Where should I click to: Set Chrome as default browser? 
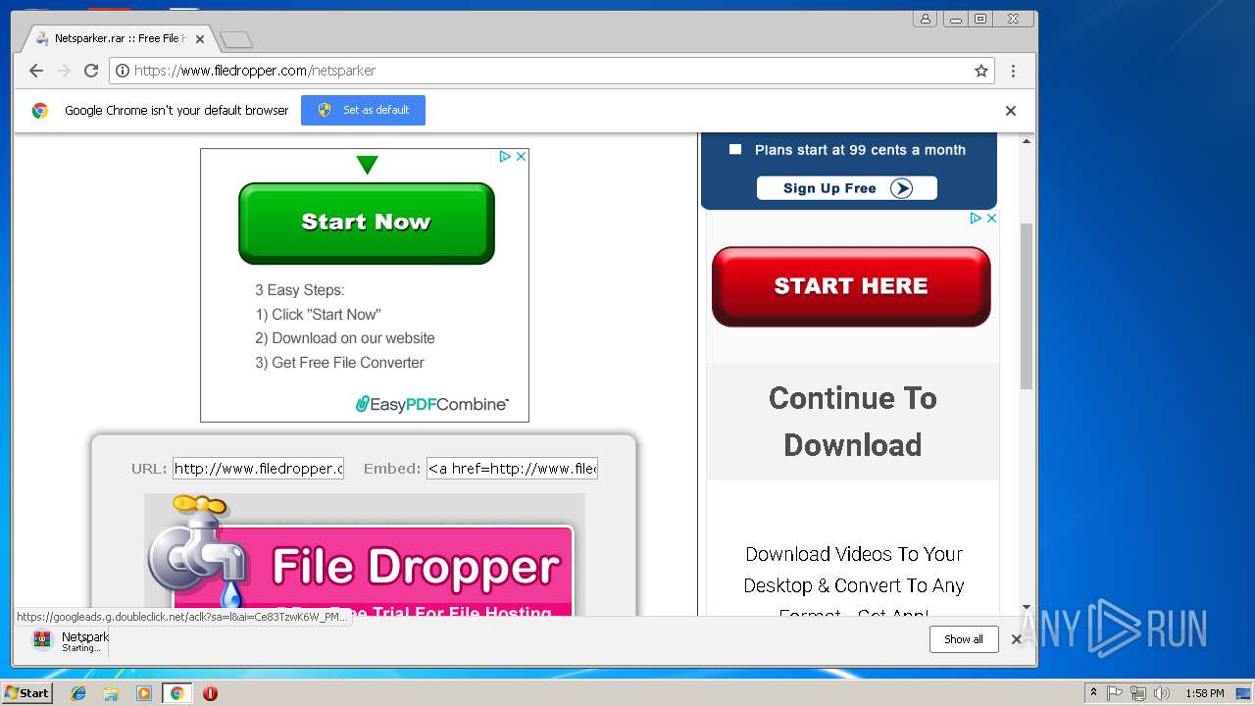[363, 110]
